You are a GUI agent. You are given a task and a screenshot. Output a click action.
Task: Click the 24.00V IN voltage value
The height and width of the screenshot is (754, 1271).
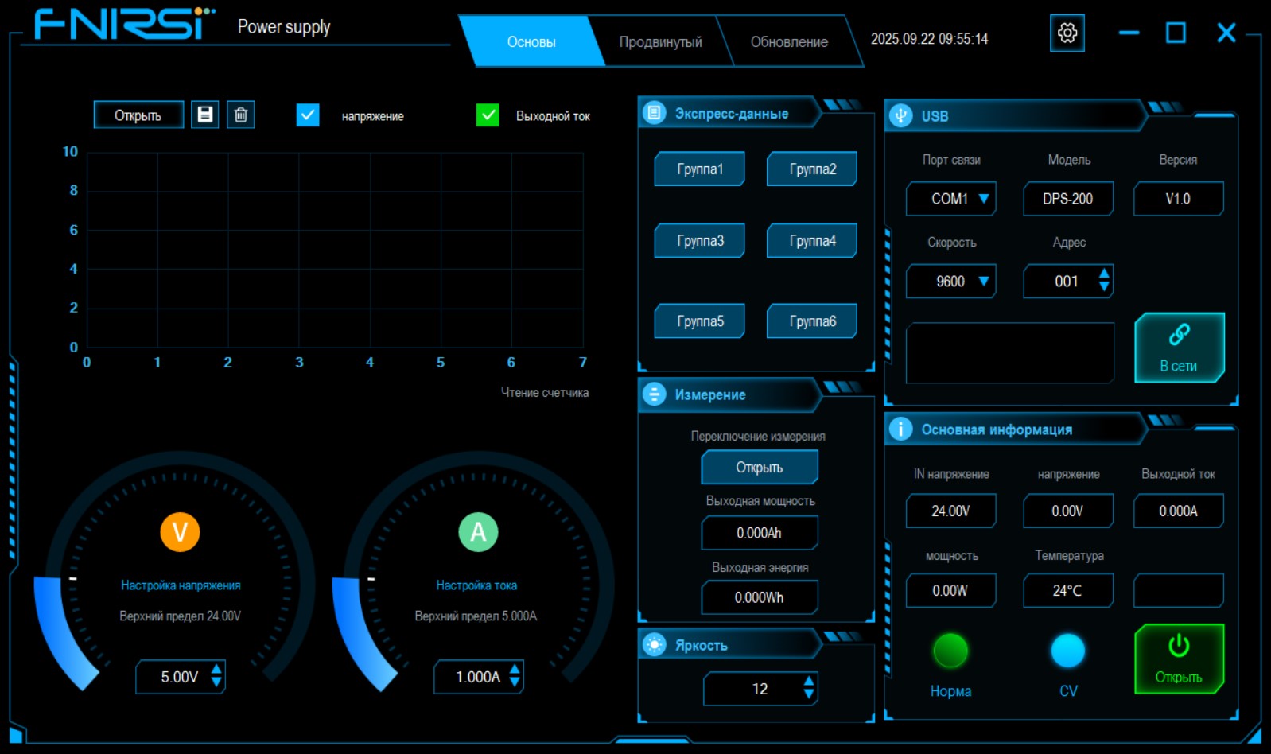[x=950, y=511]
